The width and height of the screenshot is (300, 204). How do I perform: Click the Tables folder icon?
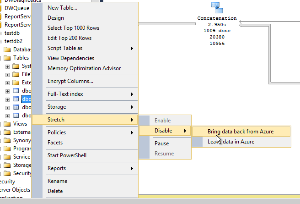pyautogui.click(x=7, y=58)
